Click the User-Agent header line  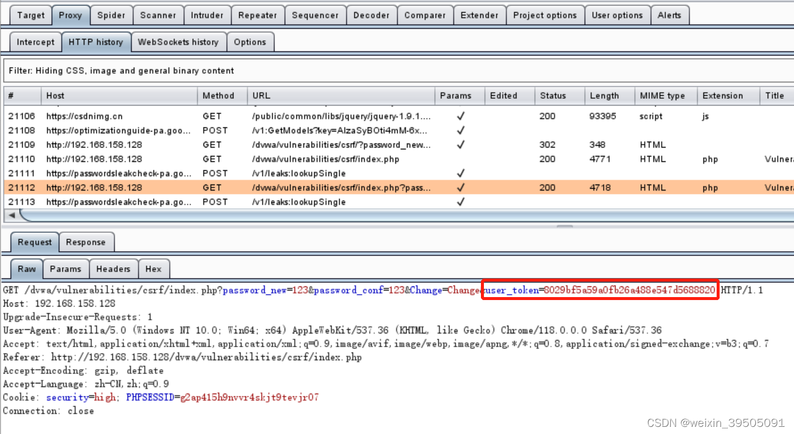pos(332,330)
